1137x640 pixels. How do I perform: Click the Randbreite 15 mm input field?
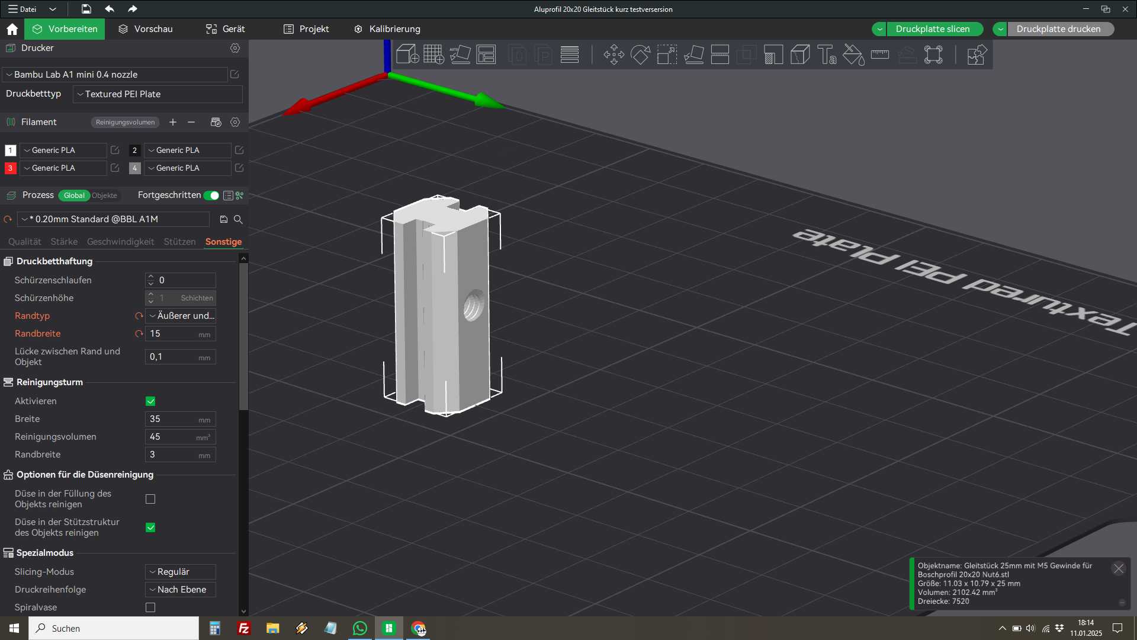[x=172, y=334]
